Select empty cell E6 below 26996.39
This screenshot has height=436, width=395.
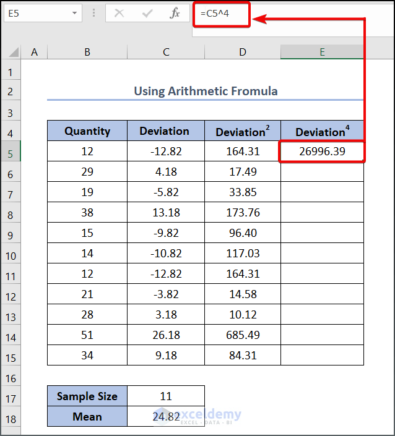(x=322, y=171)
